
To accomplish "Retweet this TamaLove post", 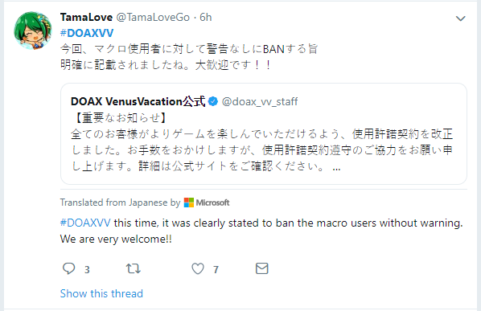I will [134, 268].
